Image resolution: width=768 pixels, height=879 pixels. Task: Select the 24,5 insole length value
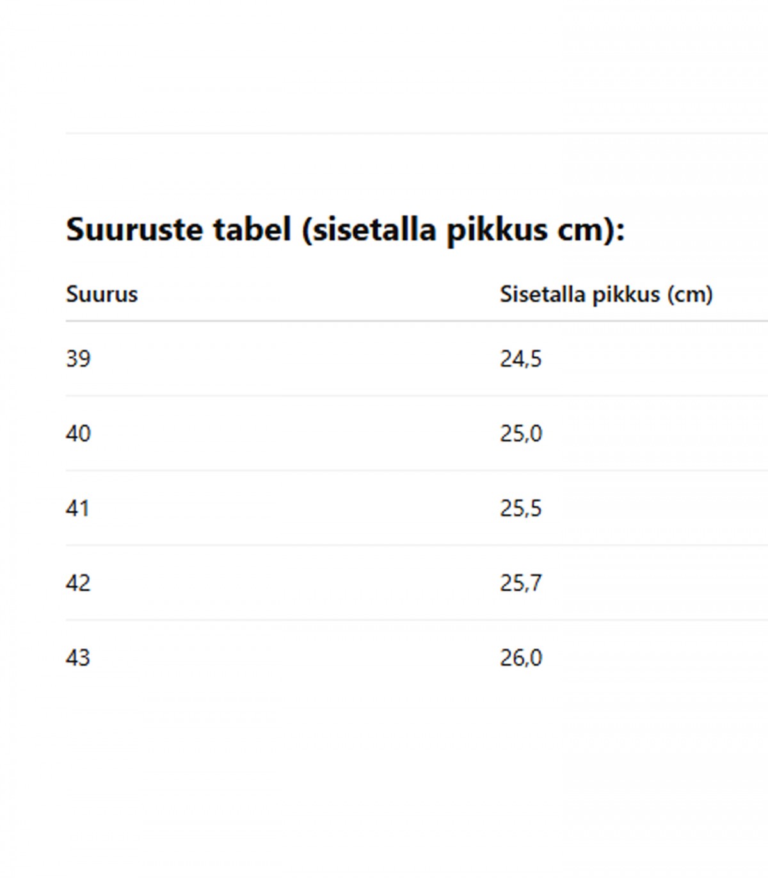pyautogui.click(x=520, y=359)
